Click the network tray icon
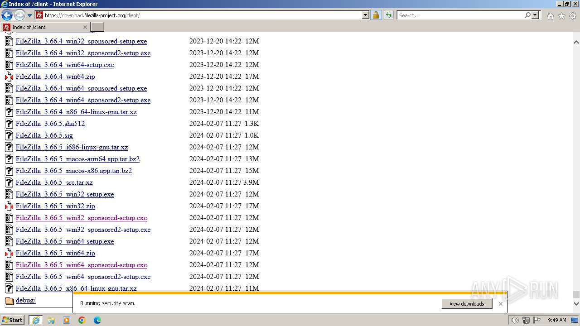Image resolution: width=580 pixels, height=326 pixels. click(x=526, y=320)
